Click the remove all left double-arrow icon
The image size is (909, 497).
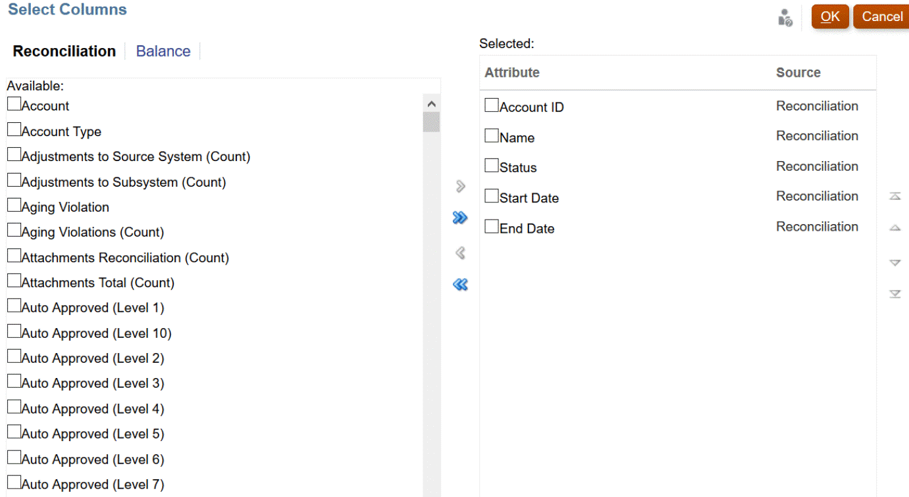pyautogui.click(x=460, y=285)
